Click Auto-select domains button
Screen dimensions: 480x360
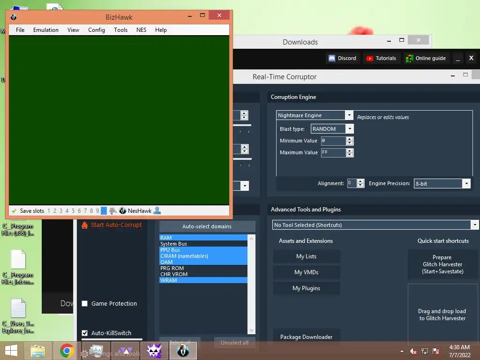pos(207,226)
